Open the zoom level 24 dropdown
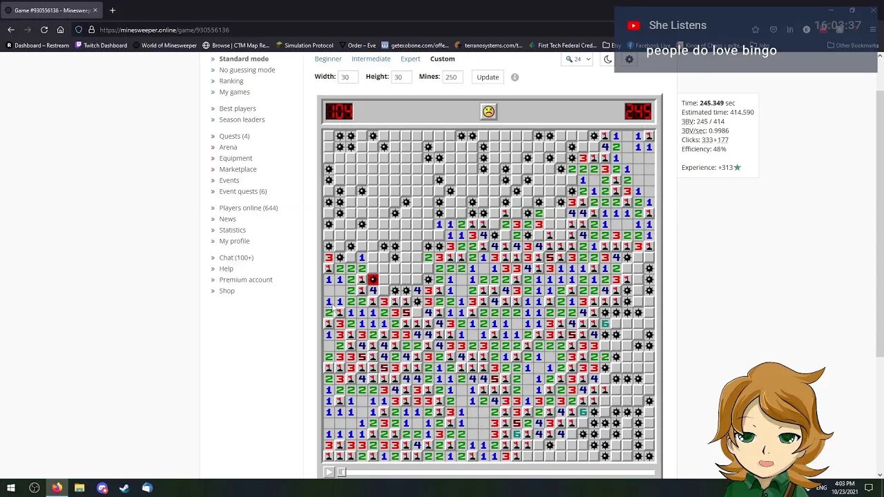Viewport: 884px width, 497px height. (578, 59)
